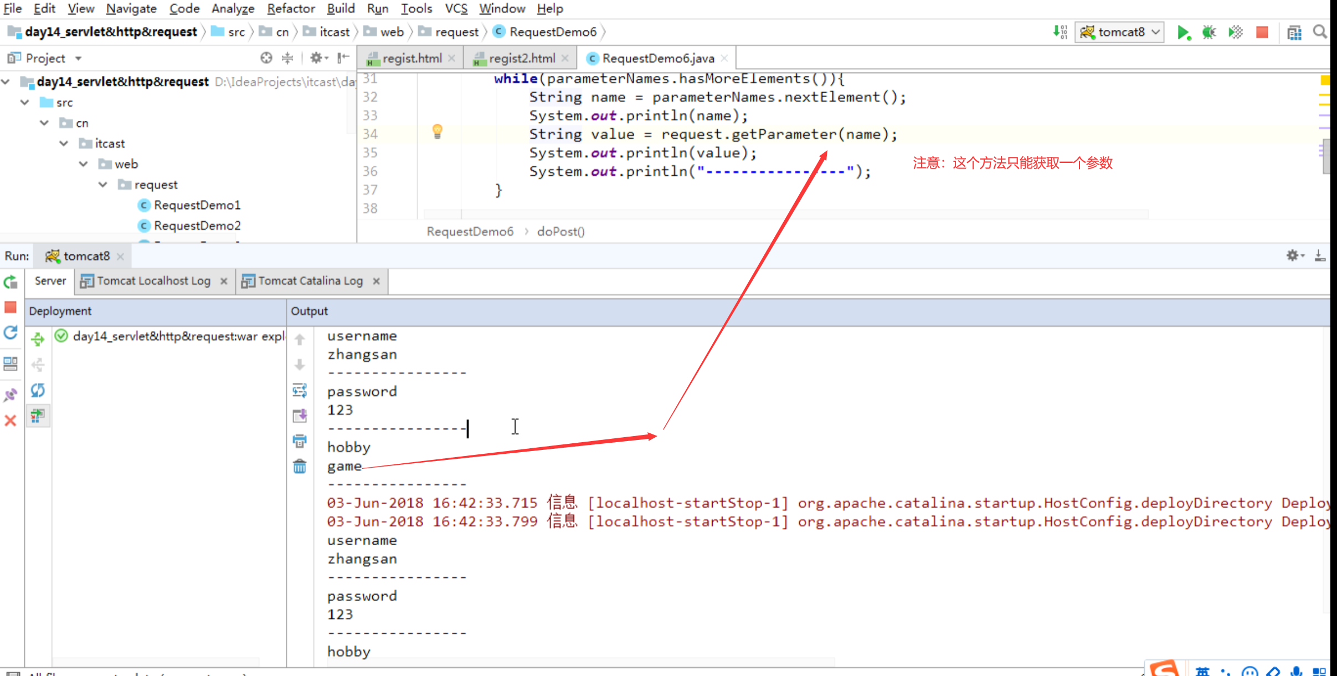Close the regist2.html editor tab
Image resolution: width=1337 pixels, height=676 pixels.
(x=565, y=58)
